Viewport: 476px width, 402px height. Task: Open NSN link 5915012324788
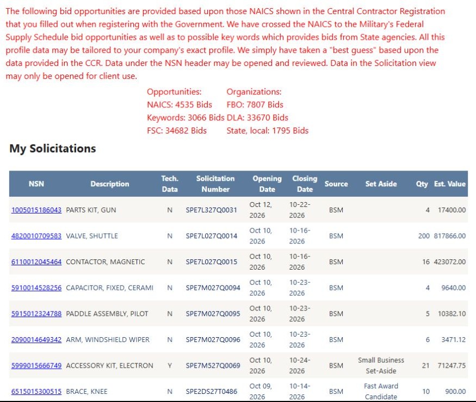(36, 314)
